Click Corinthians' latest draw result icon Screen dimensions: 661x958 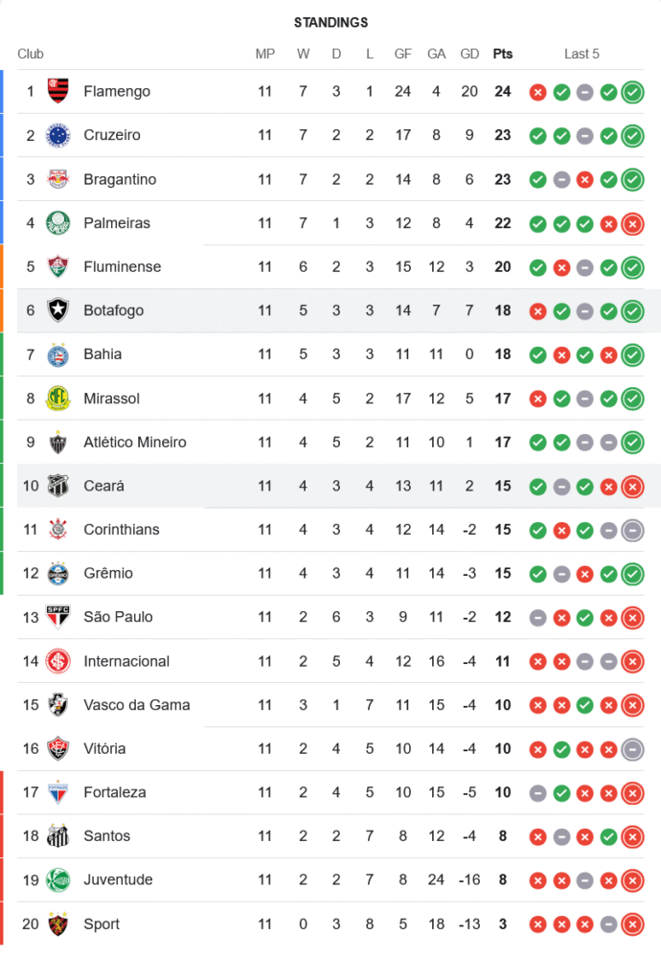tap(632, 531)
